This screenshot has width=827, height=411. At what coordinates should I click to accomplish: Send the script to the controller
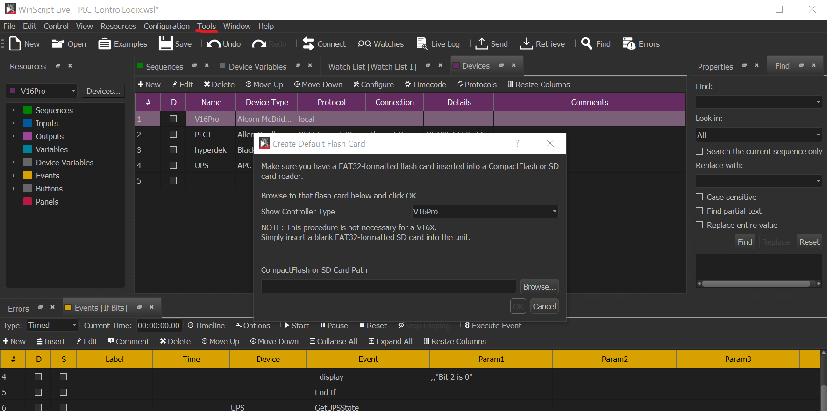click(x=492, y=44)
